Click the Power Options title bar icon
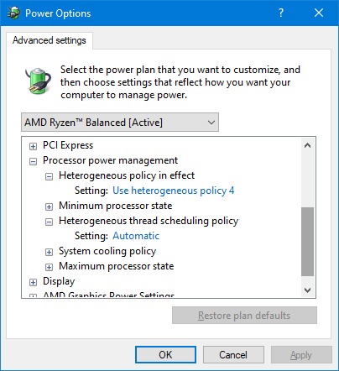The width and height of the screenshot is (339, 371). pos(13,13)
